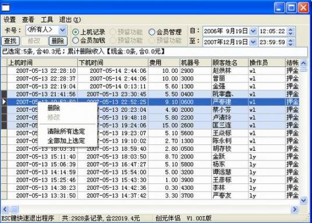The width and height of the screenshot is (312, 223).
Task: Click customer name 李林
Action: click(x=219, y=187)
